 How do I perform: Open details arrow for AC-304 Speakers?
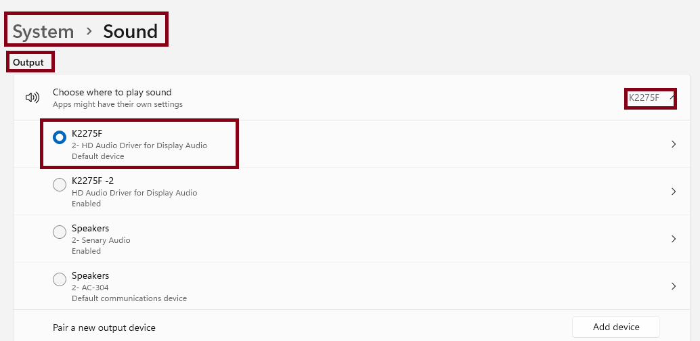(x=674, y=286)
